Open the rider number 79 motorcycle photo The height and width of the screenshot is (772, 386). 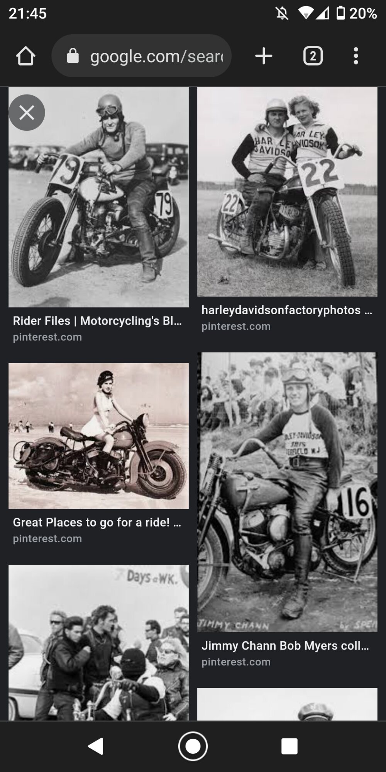[99, 197]
